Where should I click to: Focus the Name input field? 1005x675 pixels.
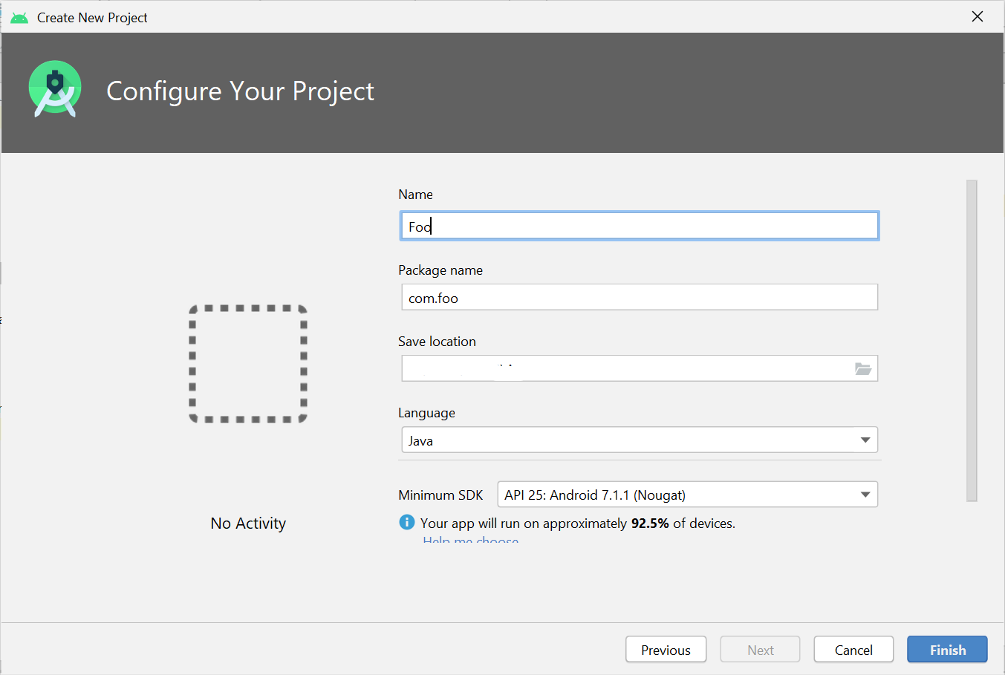pos(639,226)
